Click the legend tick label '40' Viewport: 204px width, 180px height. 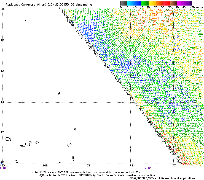click(x=177, y=7)
